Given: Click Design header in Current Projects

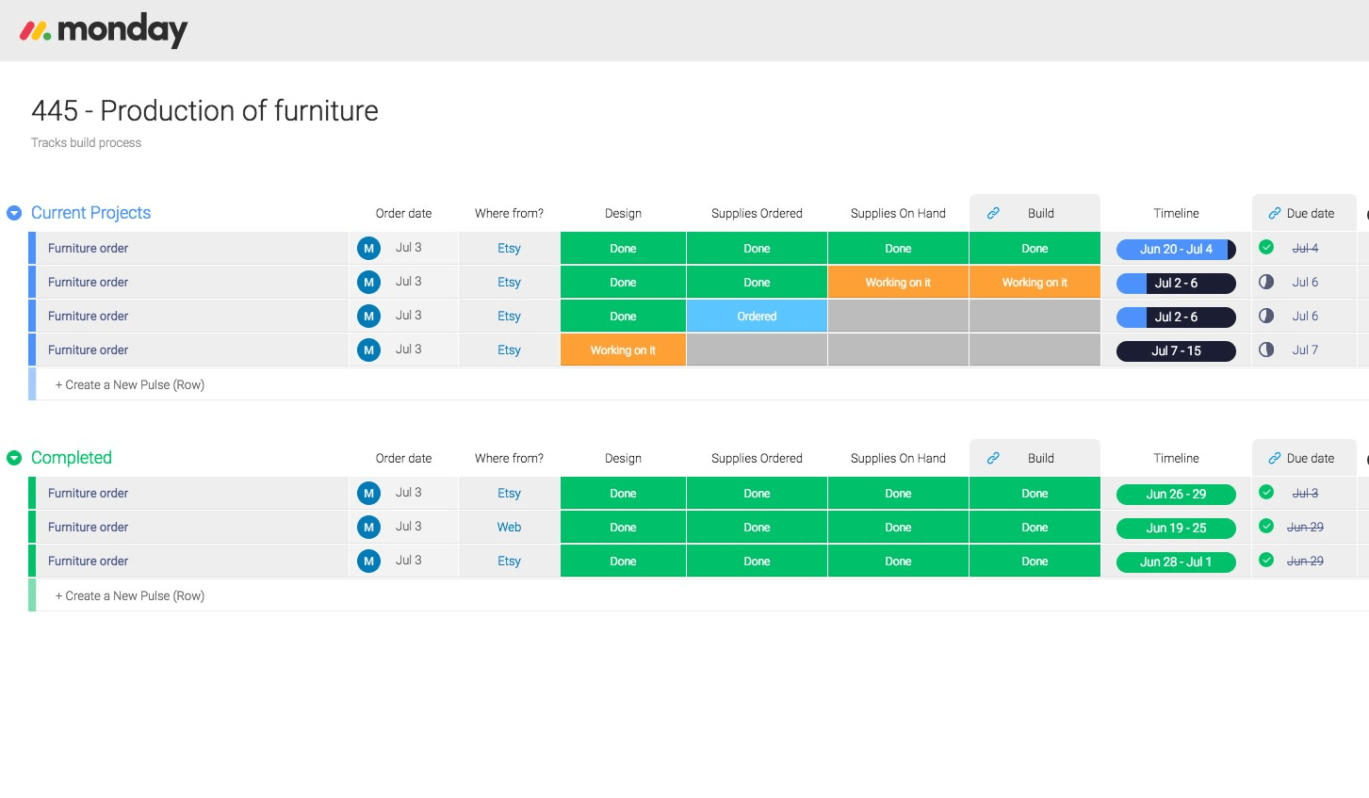Looking at the screenshot, I should coord(623,214).
